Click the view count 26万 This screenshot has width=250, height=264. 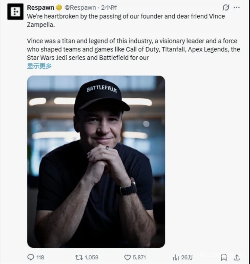187,257
